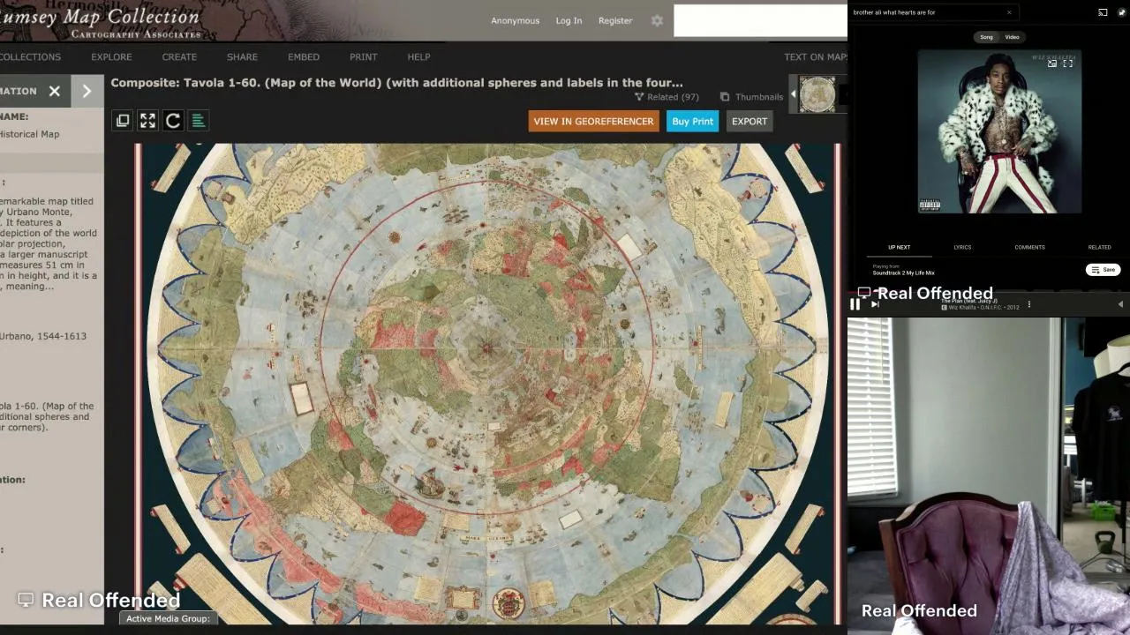Open the EXPLORE menu
1130x635 pixels.
111,57
